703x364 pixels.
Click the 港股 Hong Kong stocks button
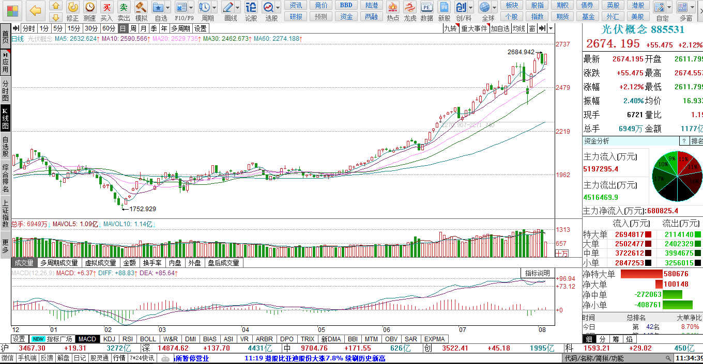(638, 5)
